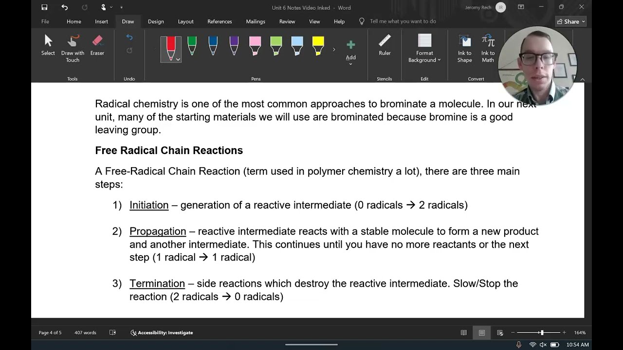Open the 407 words count

[x=85, y=332]
